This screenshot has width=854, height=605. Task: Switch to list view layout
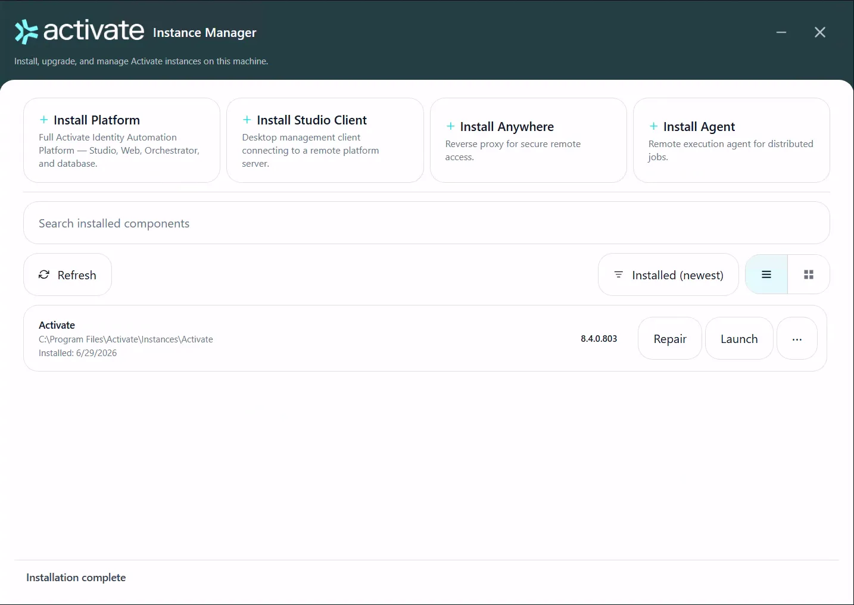click(x=766, y=275)
